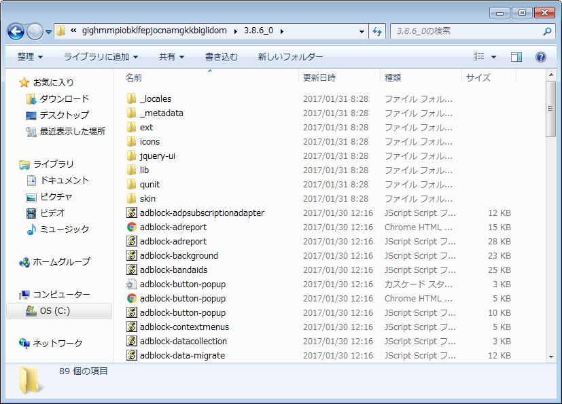Open help via the question mark icon
Image resolution: width=562 pixels, height=404 pixels.
[540, 56]
